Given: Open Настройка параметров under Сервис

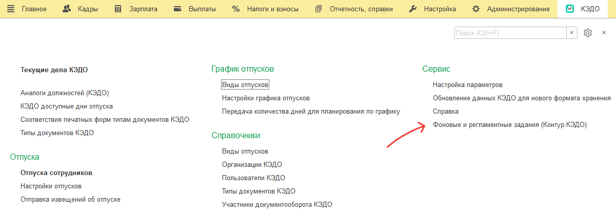Looking at the screenshot, I should [467, 84].
